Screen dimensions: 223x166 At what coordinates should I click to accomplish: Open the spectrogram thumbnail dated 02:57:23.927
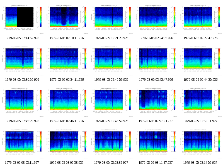click(156, 102)
